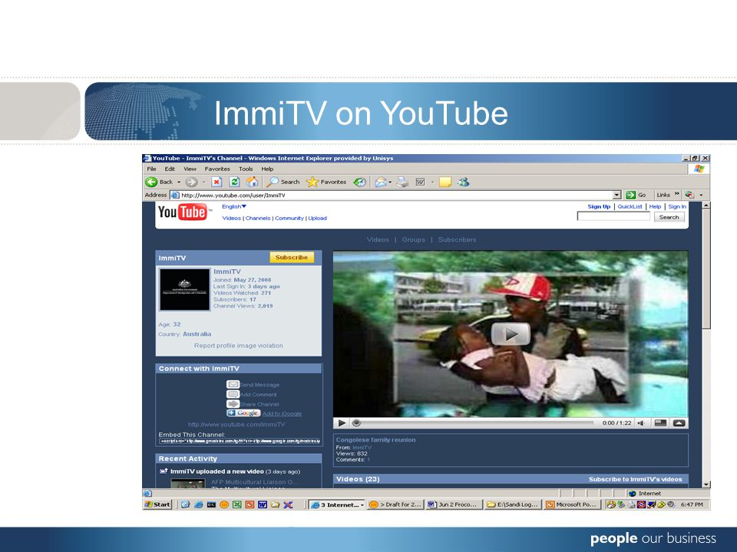Click the QuickList link
The image size is (737, 552).
coord(630,206)
